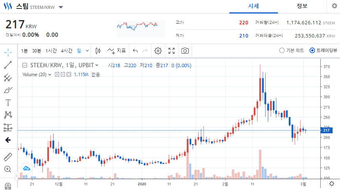Collapse the chart legend with minus box
The height and width of the screenshot is (190, 340).
pos(25,65)
